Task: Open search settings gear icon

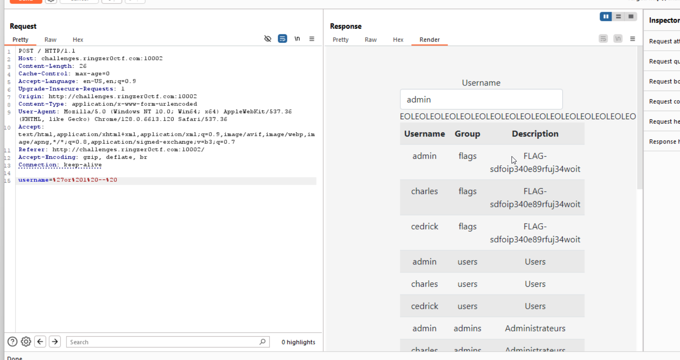Action: pos(26,342)
